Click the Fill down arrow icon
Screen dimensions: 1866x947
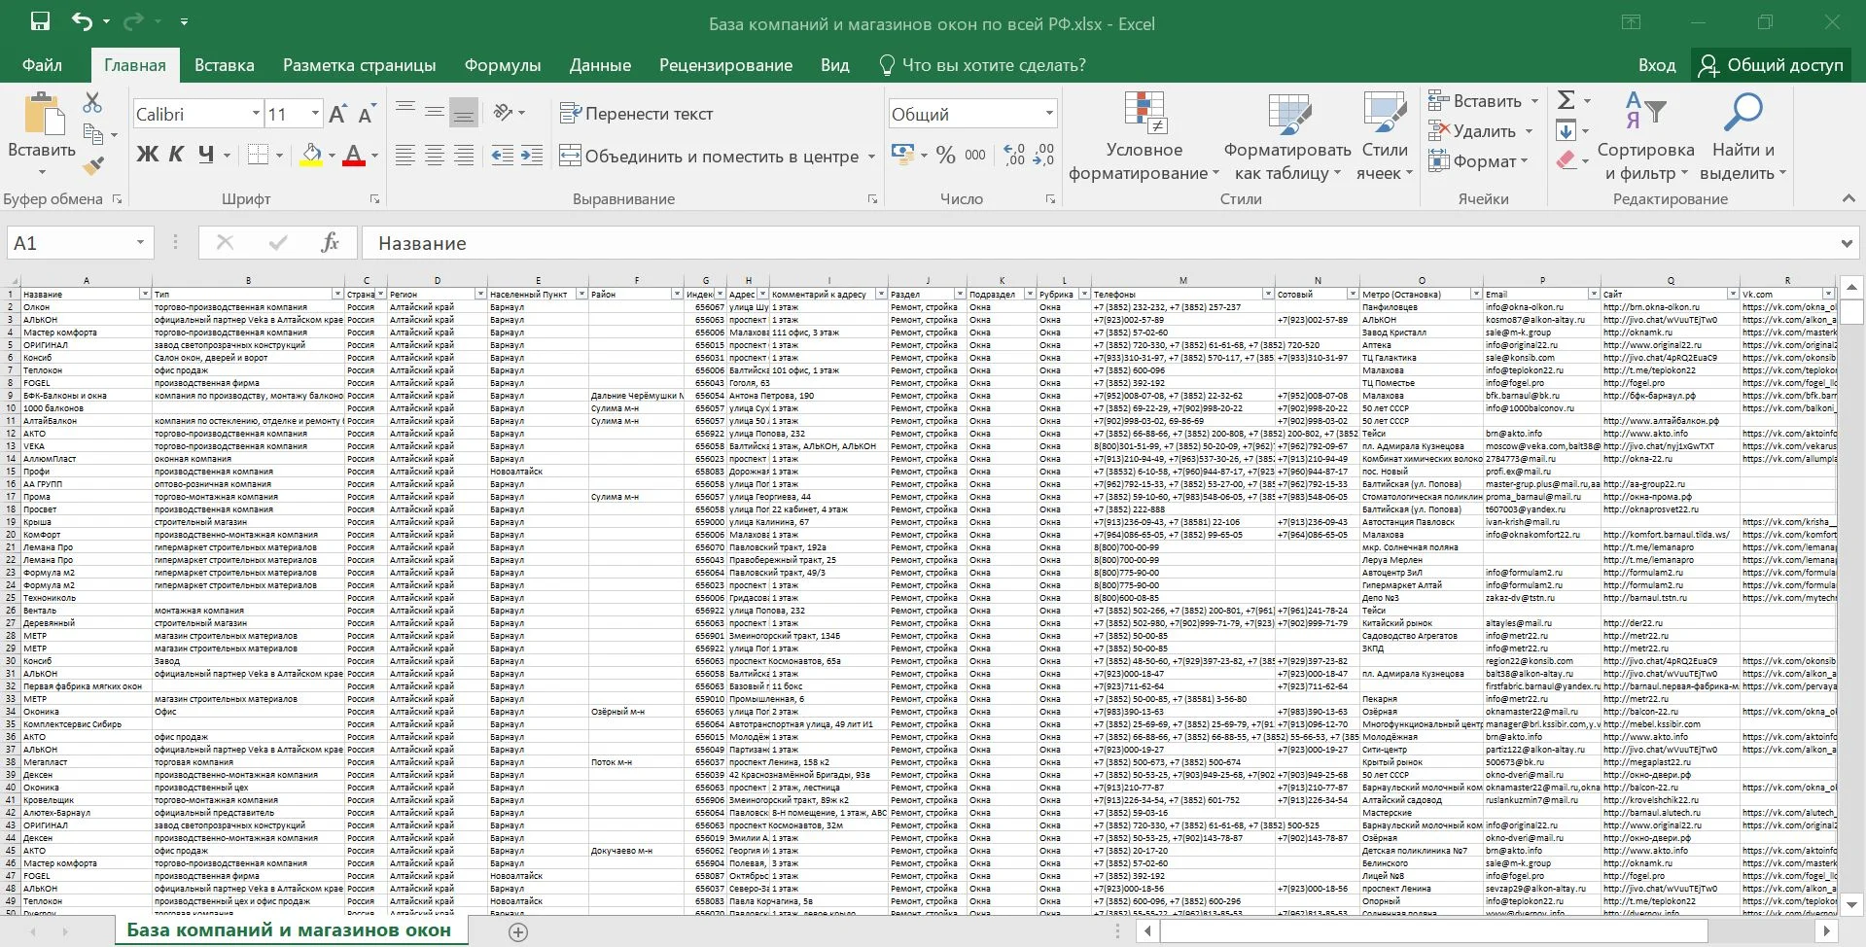[1566, 131]
